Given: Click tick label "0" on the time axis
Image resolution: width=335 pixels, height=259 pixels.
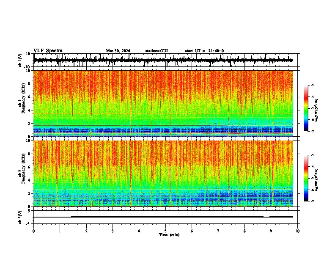Looking at the screenshot, I should (x=33, y=231).
